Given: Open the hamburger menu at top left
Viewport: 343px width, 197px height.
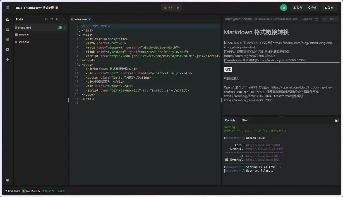Looking at the screenshot, I should click(8, 8).
